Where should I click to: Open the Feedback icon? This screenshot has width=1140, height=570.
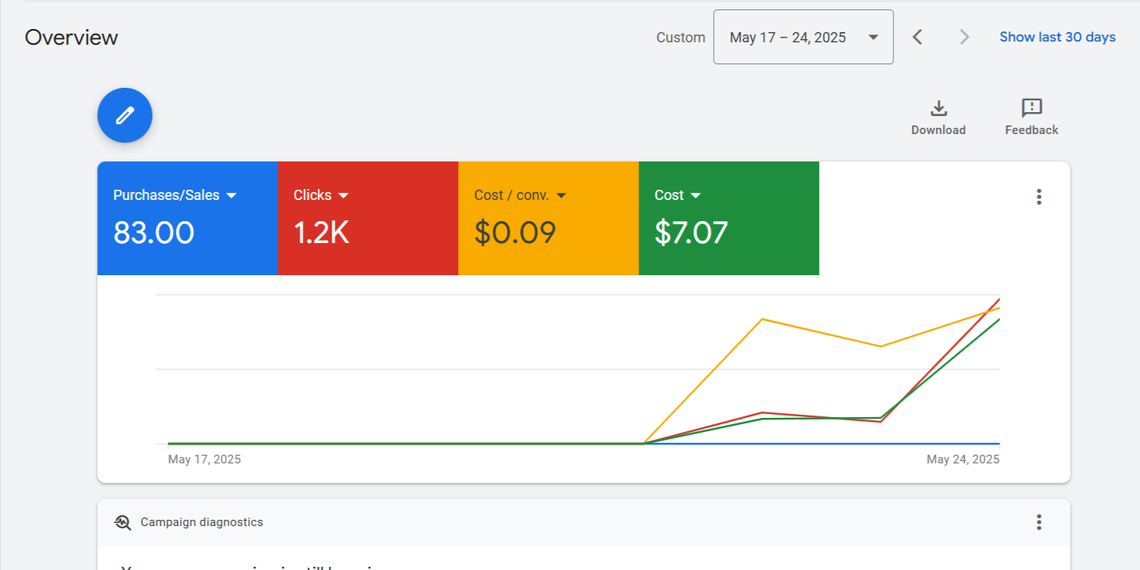(x=1031, y=108)
